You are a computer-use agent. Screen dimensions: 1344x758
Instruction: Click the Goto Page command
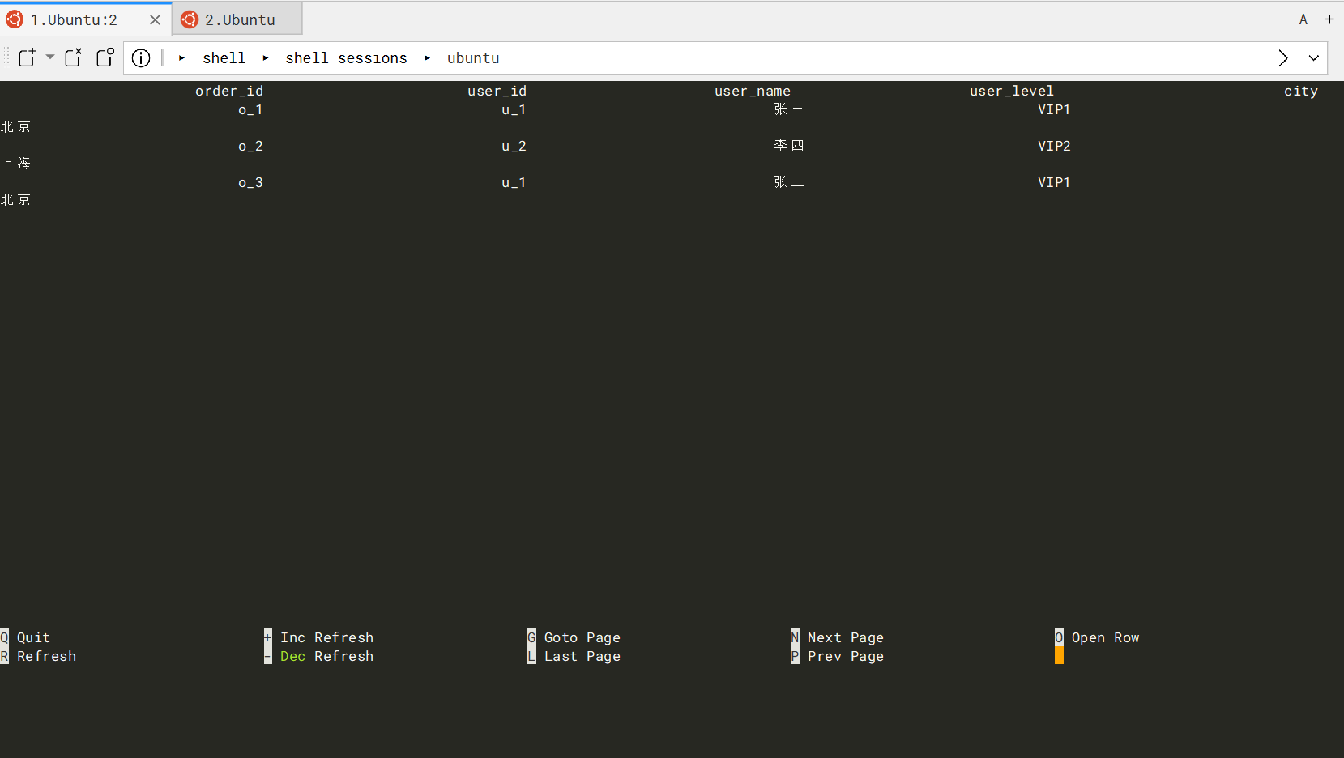click(582, 637)
